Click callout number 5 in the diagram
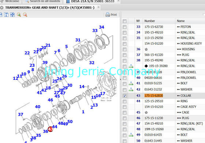 click(x=67, y=47)
